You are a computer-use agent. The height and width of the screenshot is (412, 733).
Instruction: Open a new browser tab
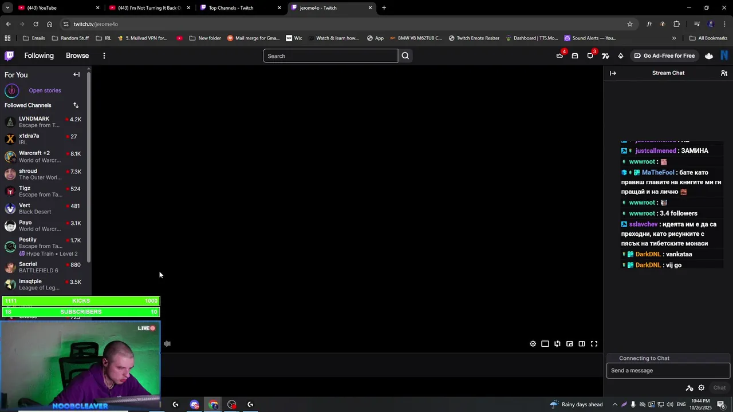[384, 8]
